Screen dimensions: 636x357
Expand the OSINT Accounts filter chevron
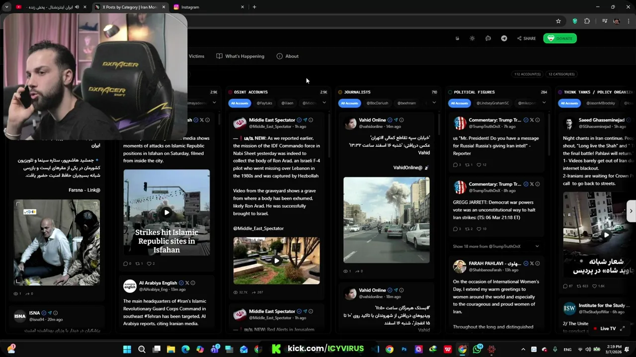(x=324, y=103)
